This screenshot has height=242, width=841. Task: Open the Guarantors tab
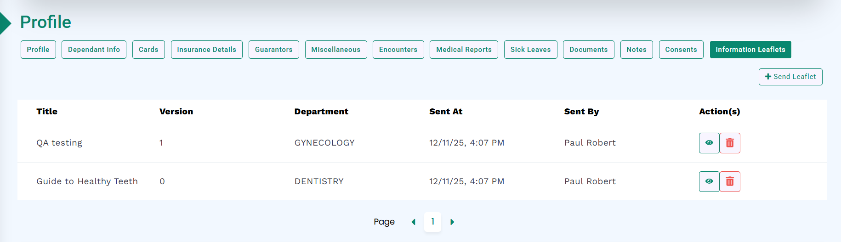273,50
